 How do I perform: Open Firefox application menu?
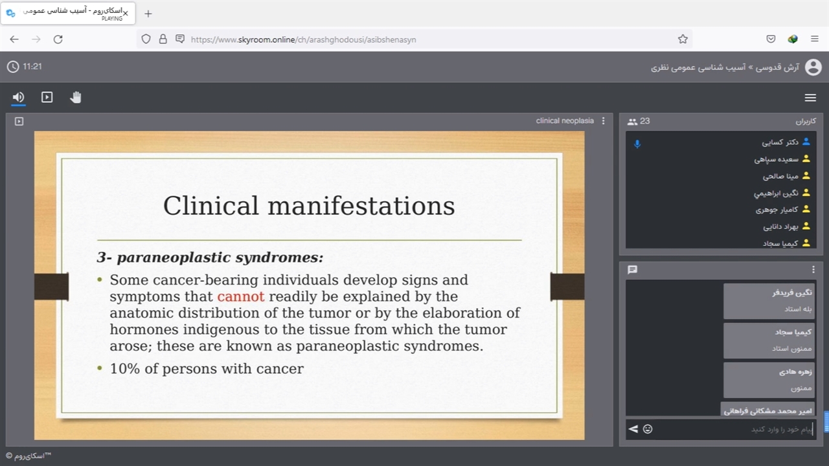pyautogui.click(x=814, y=39)
